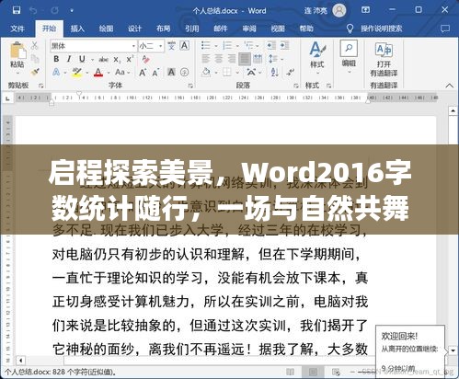The width and height of the screenshot is (459, 379).
Task: Decrease paragraph indent
Action: 271,46
